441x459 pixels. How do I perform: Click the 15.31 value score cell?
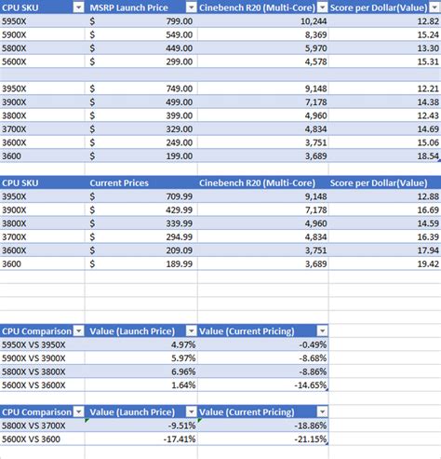[385, 61]
